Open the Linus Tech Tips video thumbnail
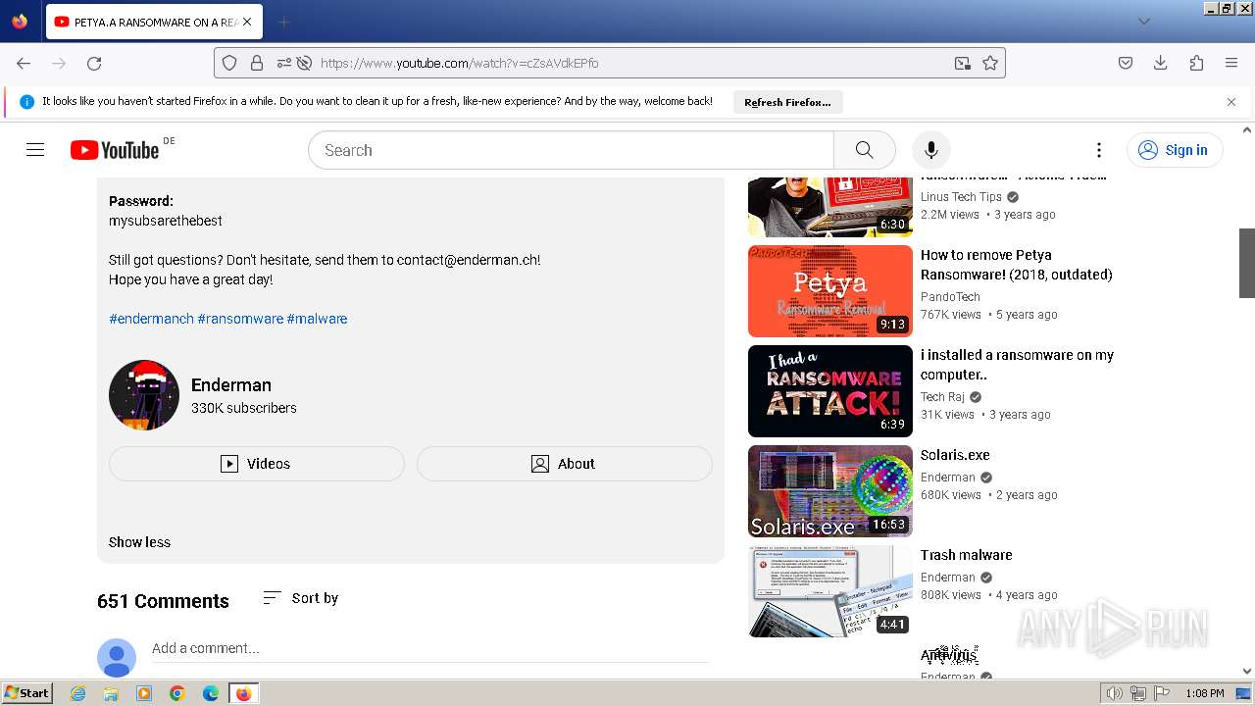1255x706 pixels. coord(830,207)
